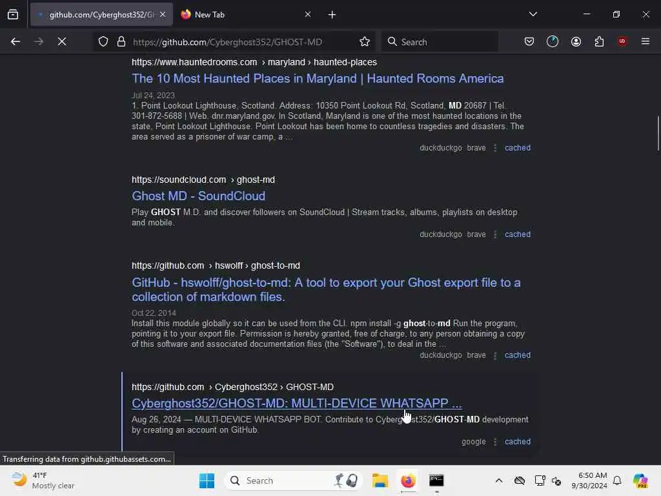Screen dimensions: 661x496
Task: Open the circular extension icon in toolbar
Action: click(553, 42)
